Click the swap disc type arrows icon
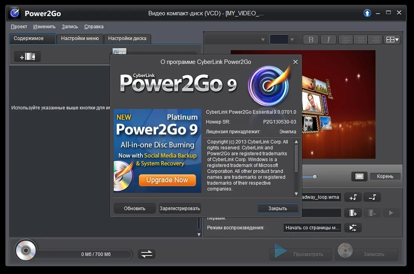 [x=146, y=254]
